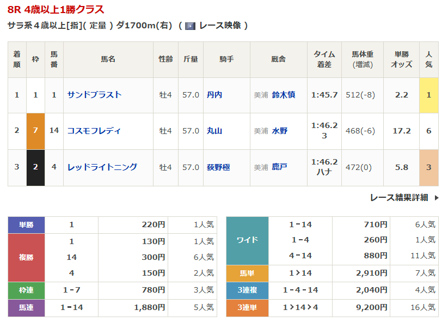Click the 複勝 payout label
Image resolution: width=448 pixels, height=322 pixels.
(x=26, y=258)
